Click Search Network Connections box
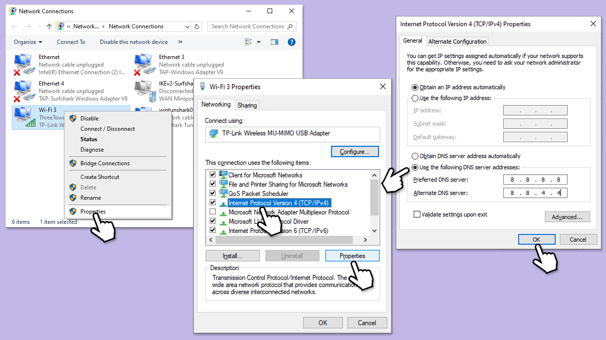 pos(252,26)
